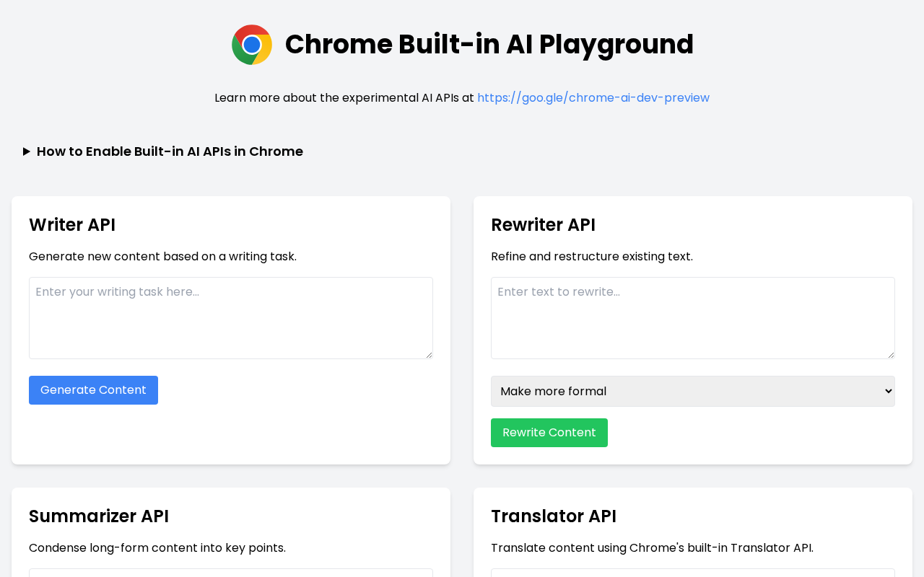Click the Summarizer API heading
924x577 pixels.
pos(99,516)
